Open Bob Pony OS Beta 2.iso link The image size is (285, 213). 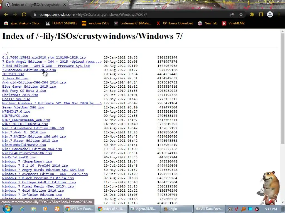24,91
